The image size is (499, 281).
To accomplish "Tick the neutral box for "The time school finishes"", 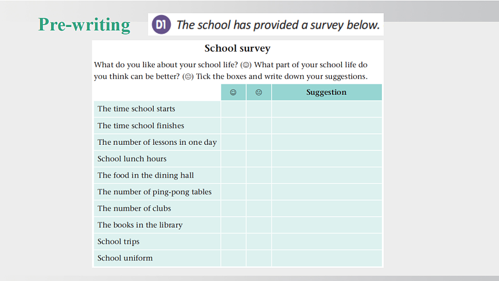I will coord(259,125).
